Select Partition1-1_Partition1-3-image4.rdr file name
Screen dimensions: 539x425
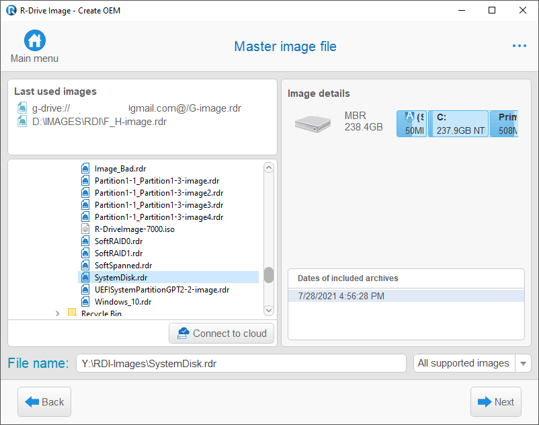click(x=159, y=217)
